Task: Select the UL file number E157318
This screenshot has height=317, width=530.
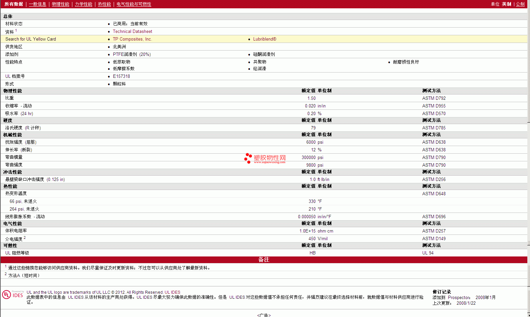Action: (x=121, y=77)
